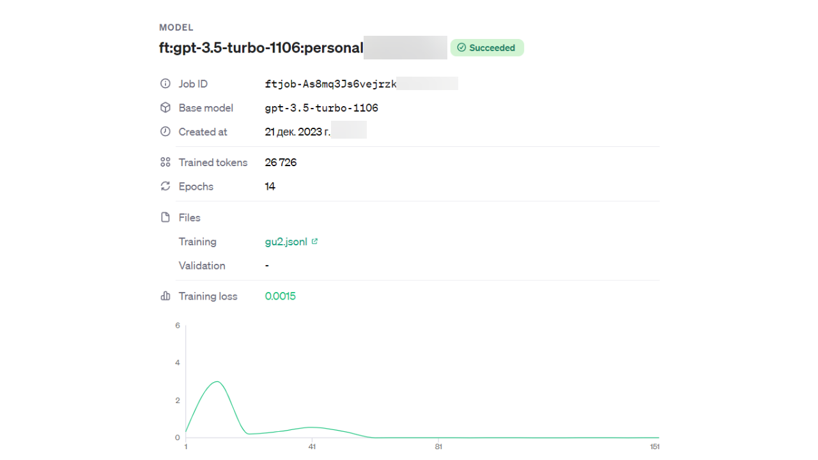Click the loss curve peak near value 3
Viewport: 818px width, 460px height.
[x=217, y=381]
